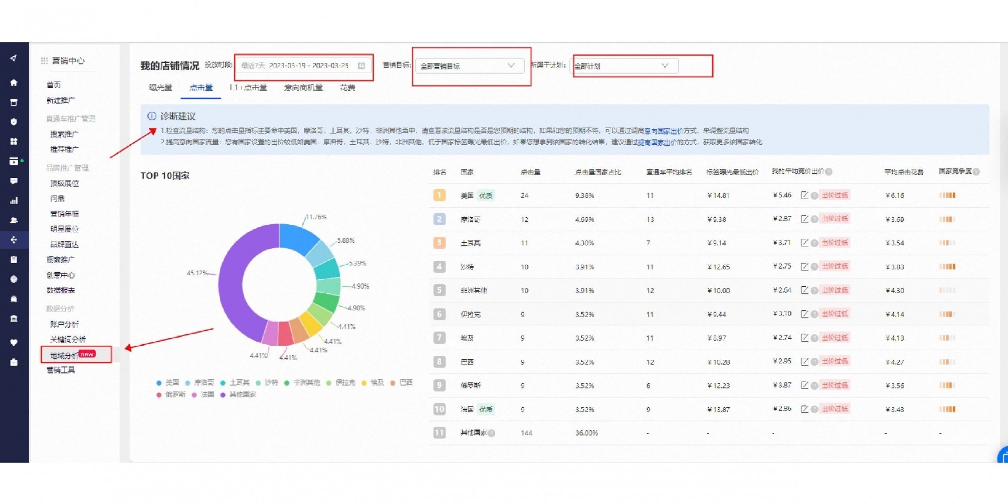Switch to the 意向商机量 tab

(303, 88)
